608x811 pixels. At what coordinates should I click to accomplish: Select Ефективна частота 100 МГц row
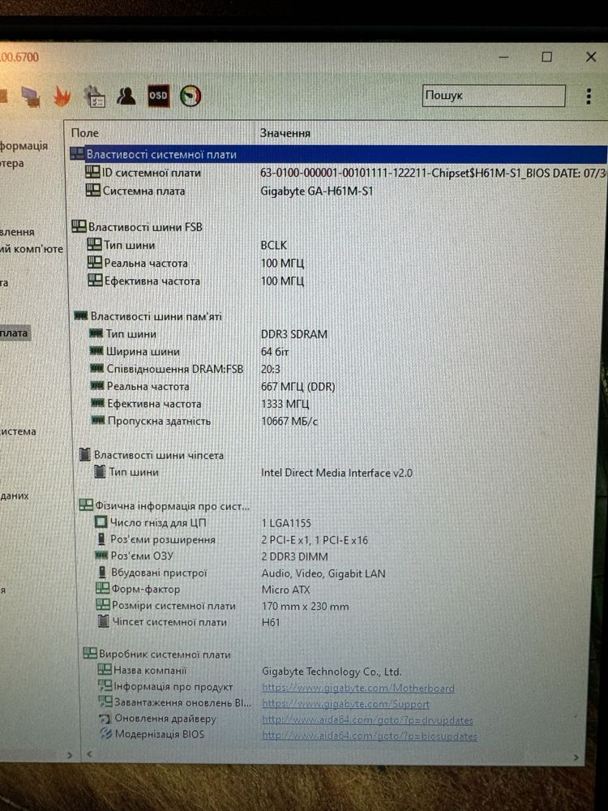click(196, 281)
